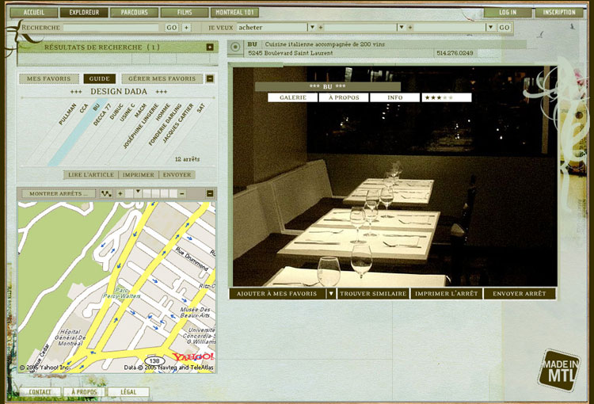Click Trouver similaire
Image resolution: width=594 pixels, height=404 pixels.
pyautogui.click(x=373, y=294)
